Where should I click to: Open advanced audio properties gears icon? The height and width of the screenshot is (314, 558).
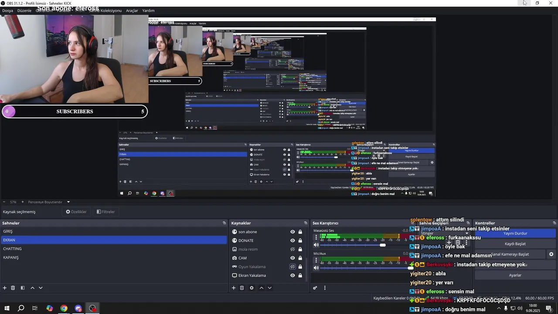pyautogui.click(x=315, y=288)
